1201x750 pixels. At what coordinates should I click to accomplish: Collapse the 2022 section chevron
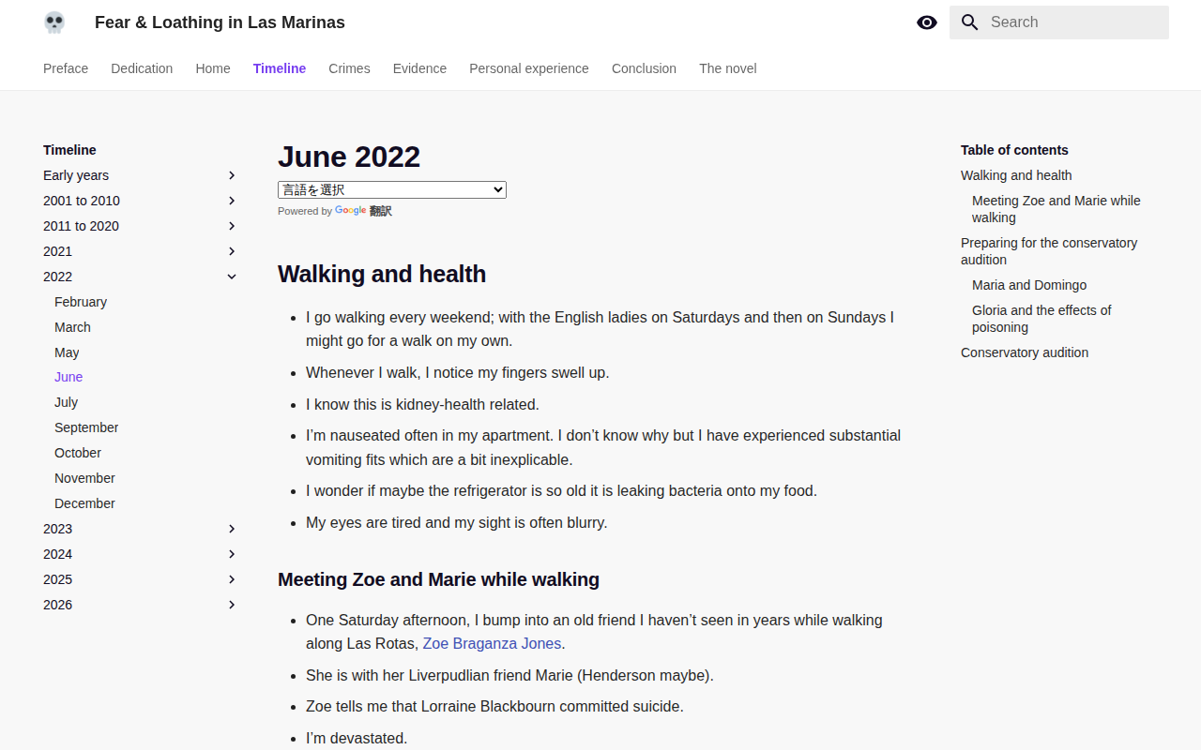[232, 277]
